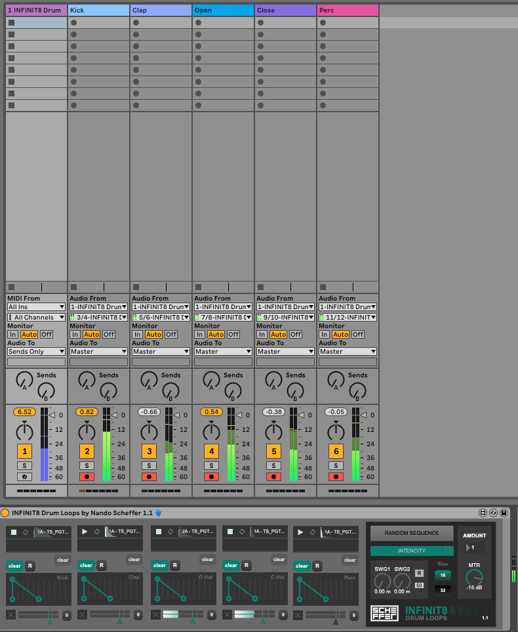Play the Clap loop player

click(85, 532)
